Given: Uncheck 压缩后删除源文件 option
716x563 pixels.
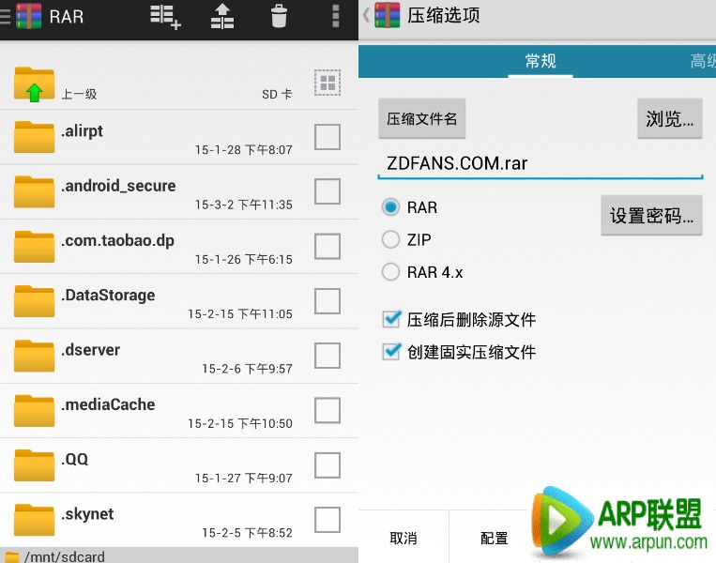Looking at the screenshot, I should point(392,319).
